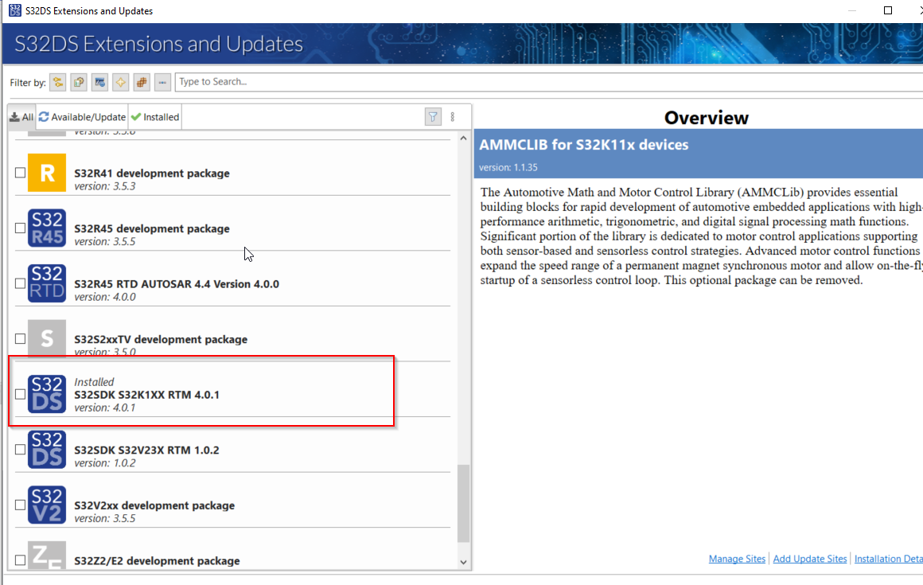Switch to the All tab
923x585 pixels.
point(21,117)
